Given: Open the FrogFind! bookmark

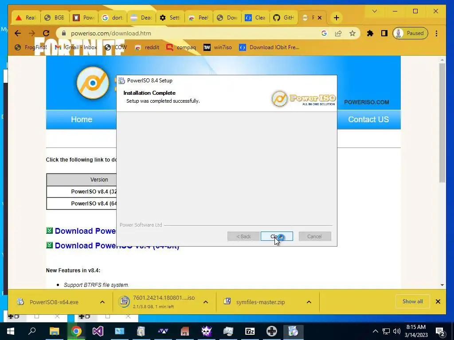Looking at the screenshot, I should click(x=31, y=47).
